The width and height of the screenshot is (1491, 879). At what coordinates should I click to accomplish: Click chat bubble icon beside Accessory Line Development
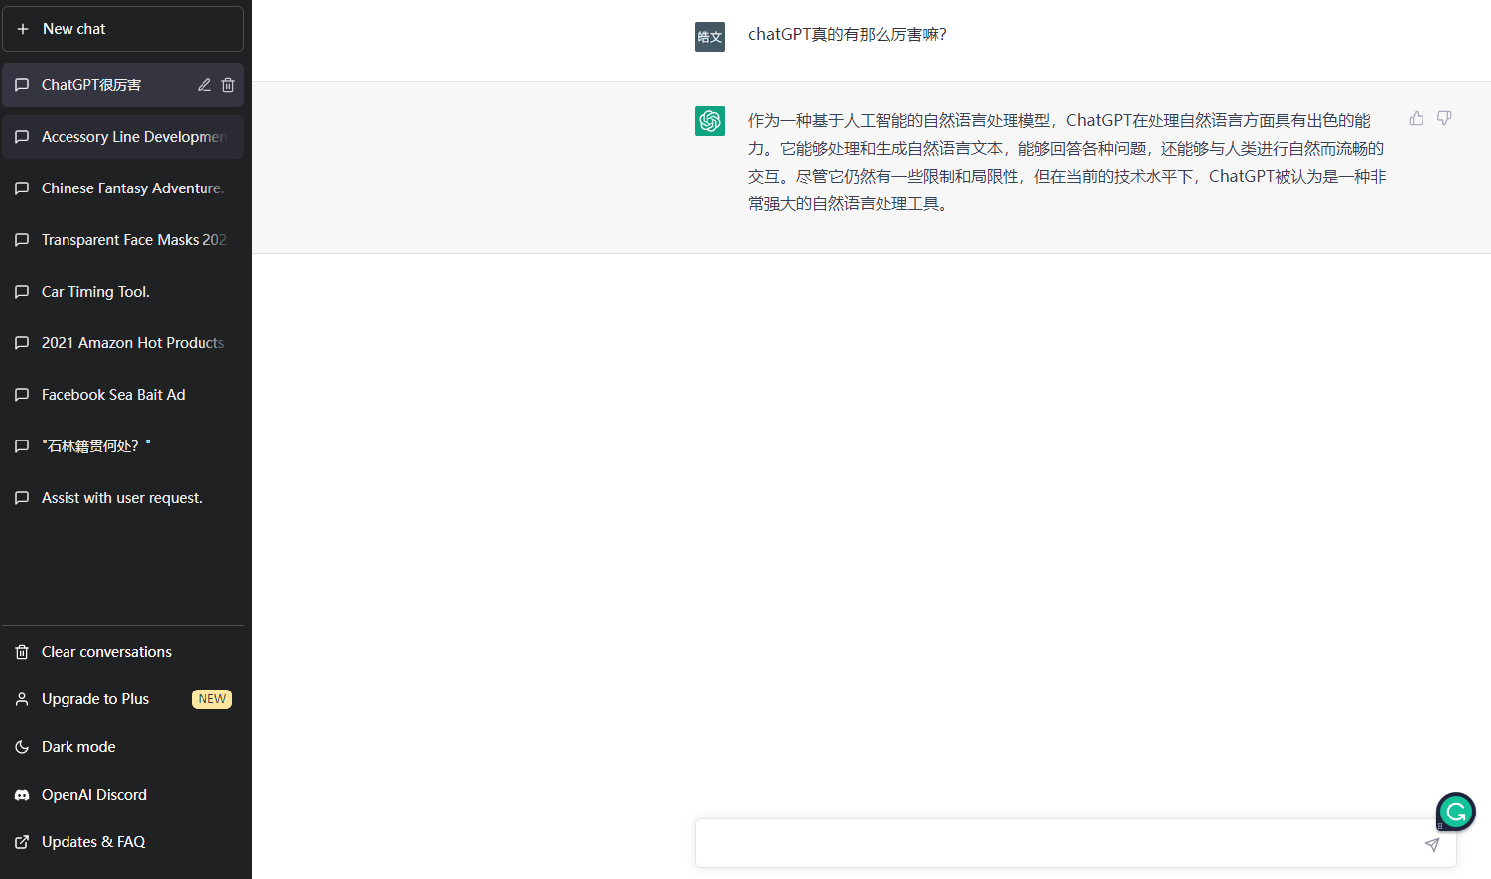(x=22, y=137)
